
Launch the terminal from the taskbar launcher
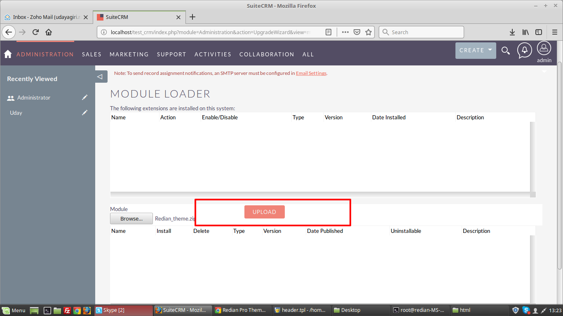click(48, 311)
